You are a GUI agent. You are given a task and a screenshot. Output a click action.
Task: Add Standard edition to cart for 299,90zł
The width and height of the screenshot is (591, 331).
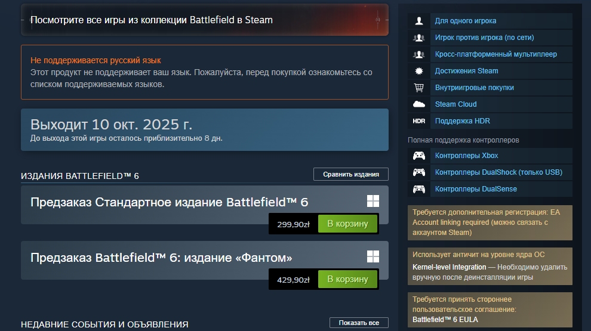(x=347, y=224)
